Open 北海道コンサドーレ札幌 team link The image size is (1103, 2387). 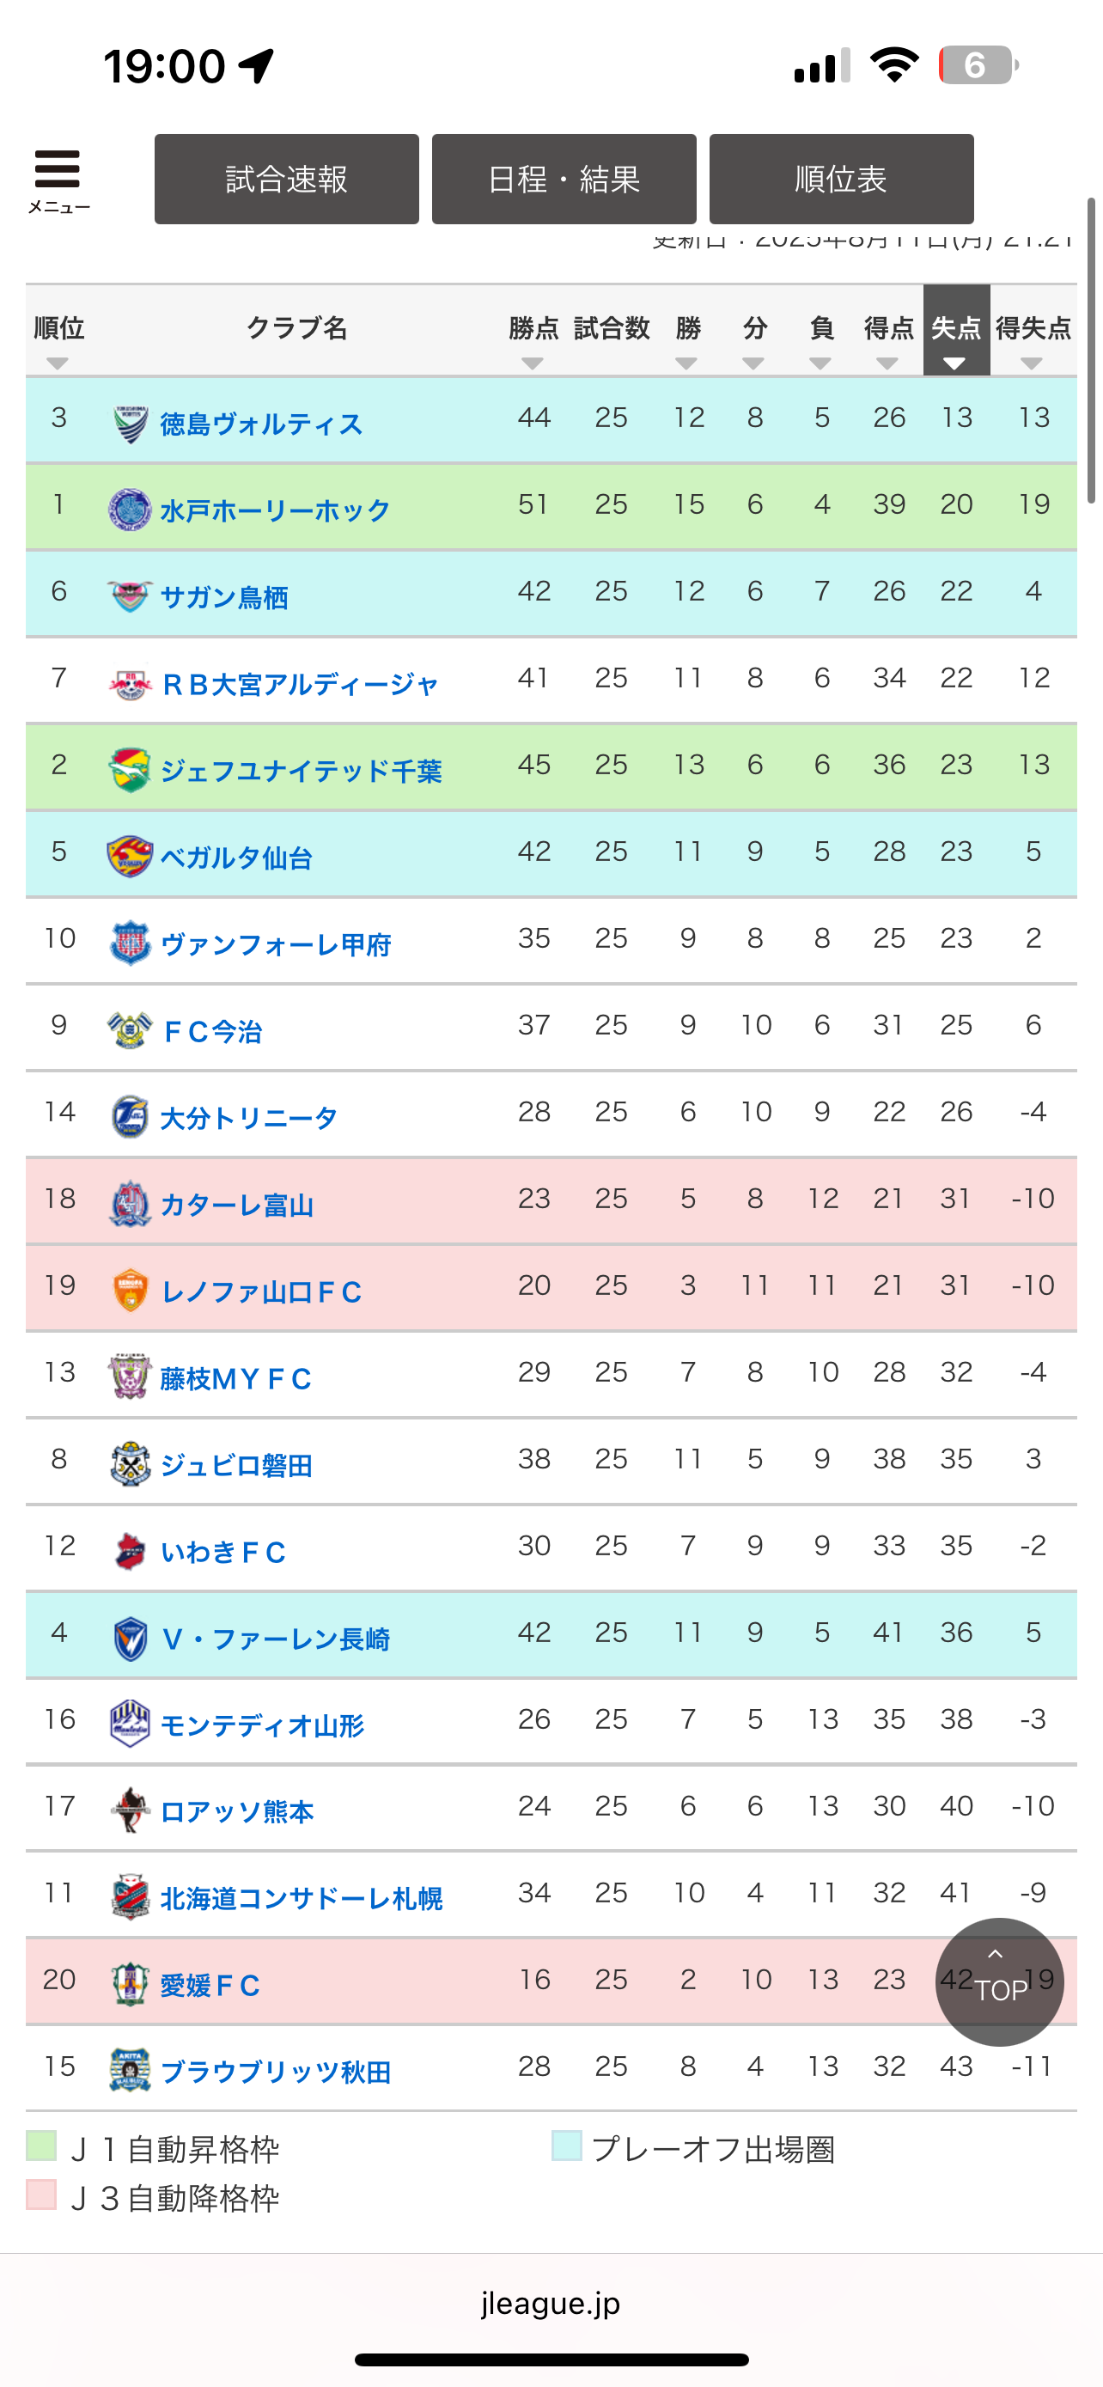click(301, 1898)
